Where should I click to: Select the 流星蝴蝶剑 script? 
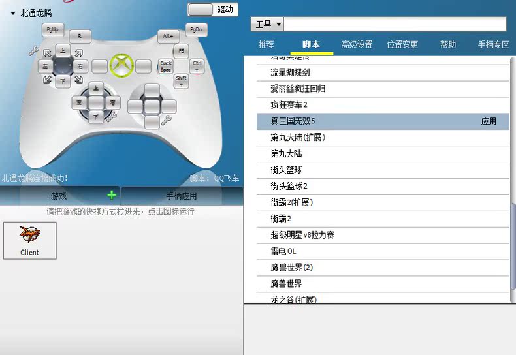[x=383, y=72]
